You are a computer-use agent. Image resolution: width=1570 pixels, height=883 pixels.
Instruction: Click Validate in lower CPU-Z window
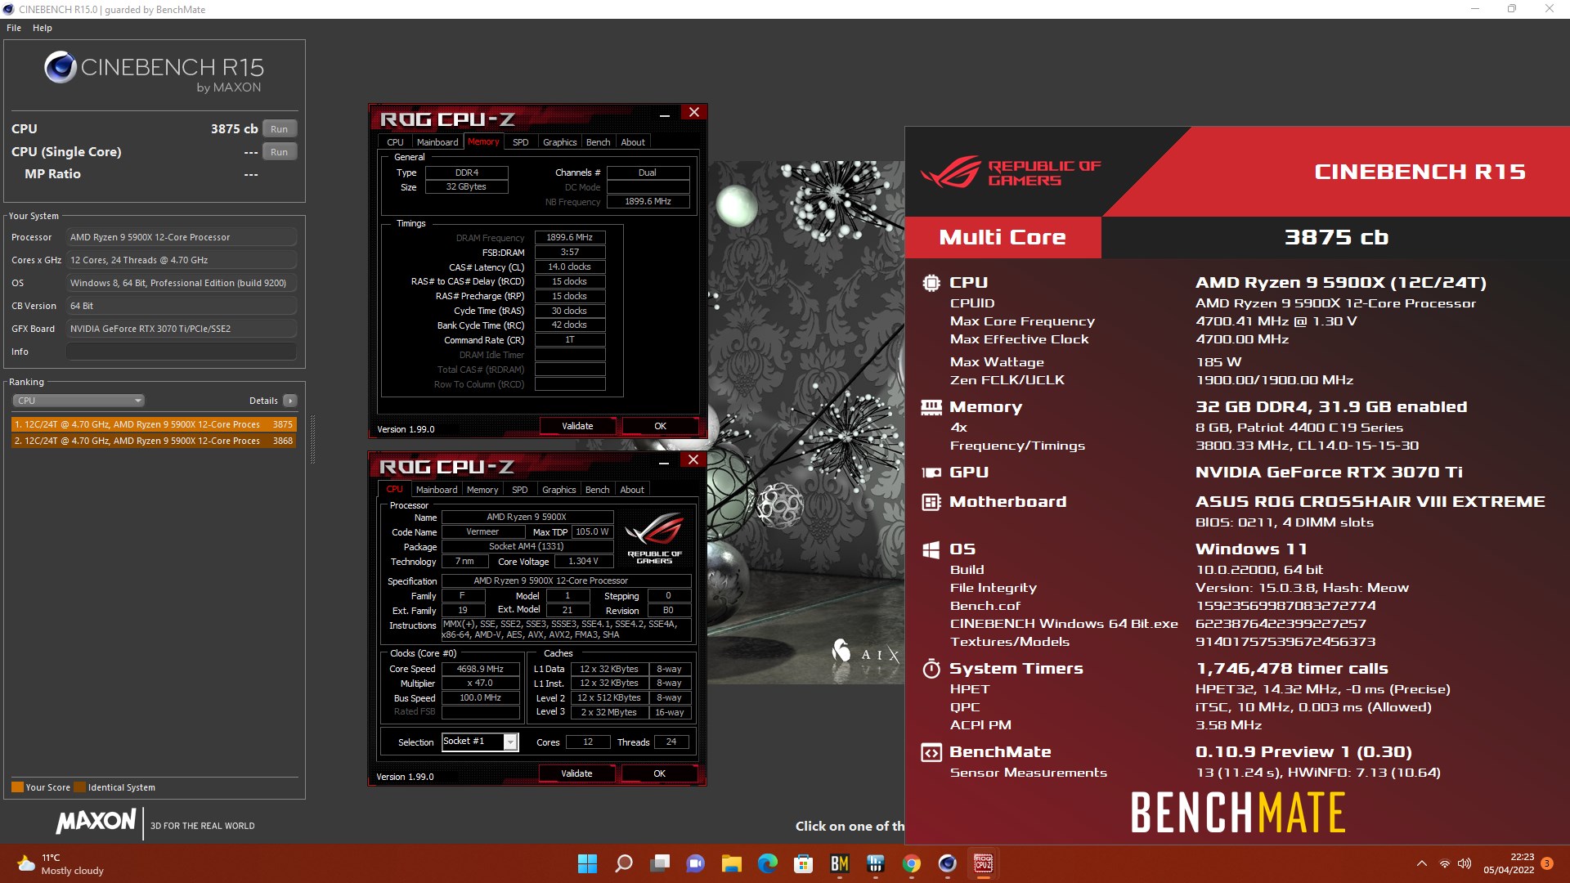pos(576,773)
